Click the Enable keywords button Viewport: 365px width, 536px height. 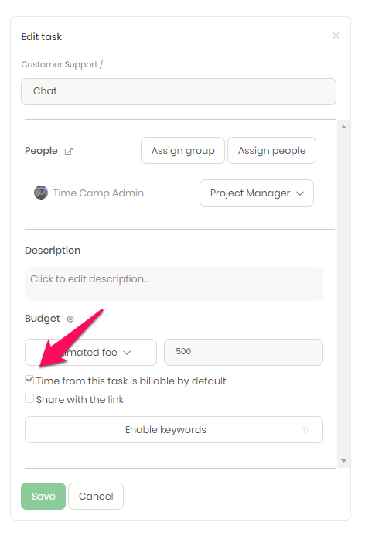click(x=174, y=430)
